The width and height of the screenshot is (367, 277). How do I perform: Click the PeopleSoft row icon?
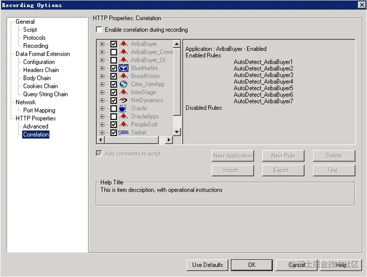[x=124, y=124]
